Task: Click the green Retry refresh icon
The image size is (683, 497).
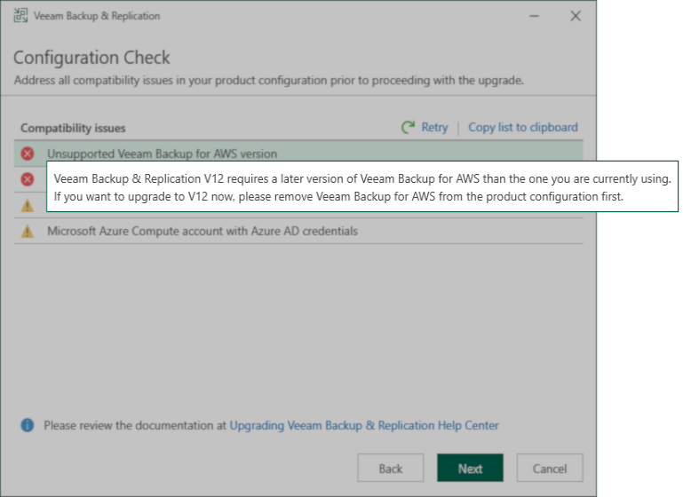Action: click(x=409, y=128)
